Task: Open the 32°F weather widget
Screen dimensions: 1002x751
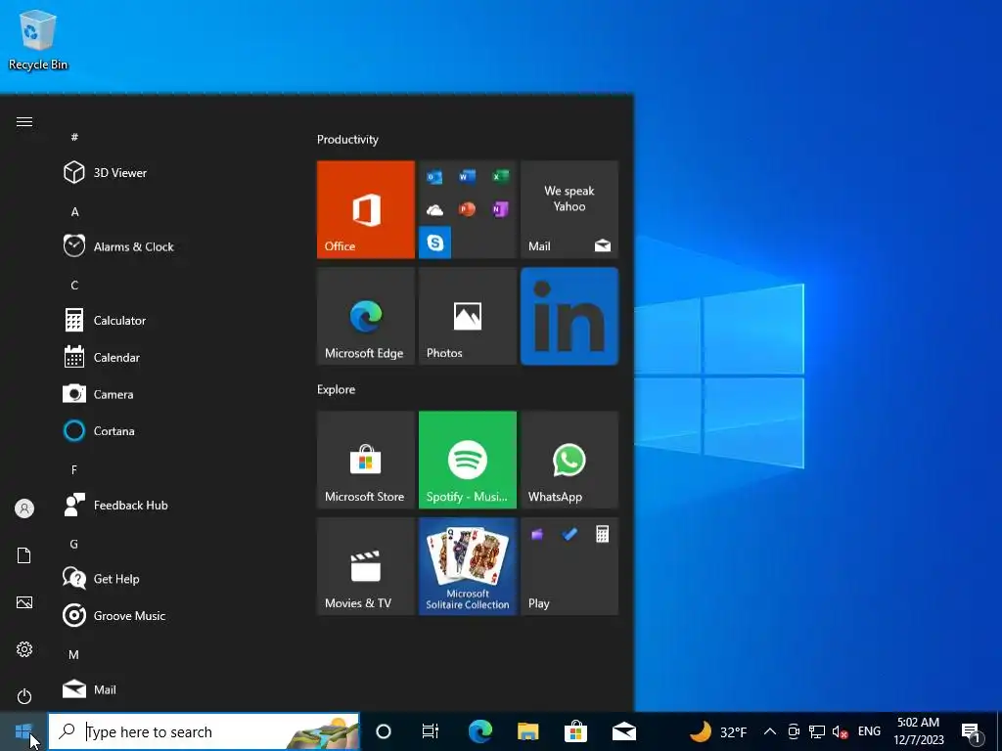Action: pos(718,731)
